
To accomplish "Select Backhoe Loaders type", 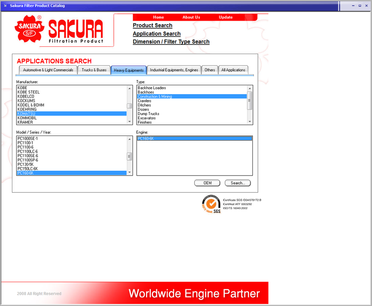I will [192, 88].
